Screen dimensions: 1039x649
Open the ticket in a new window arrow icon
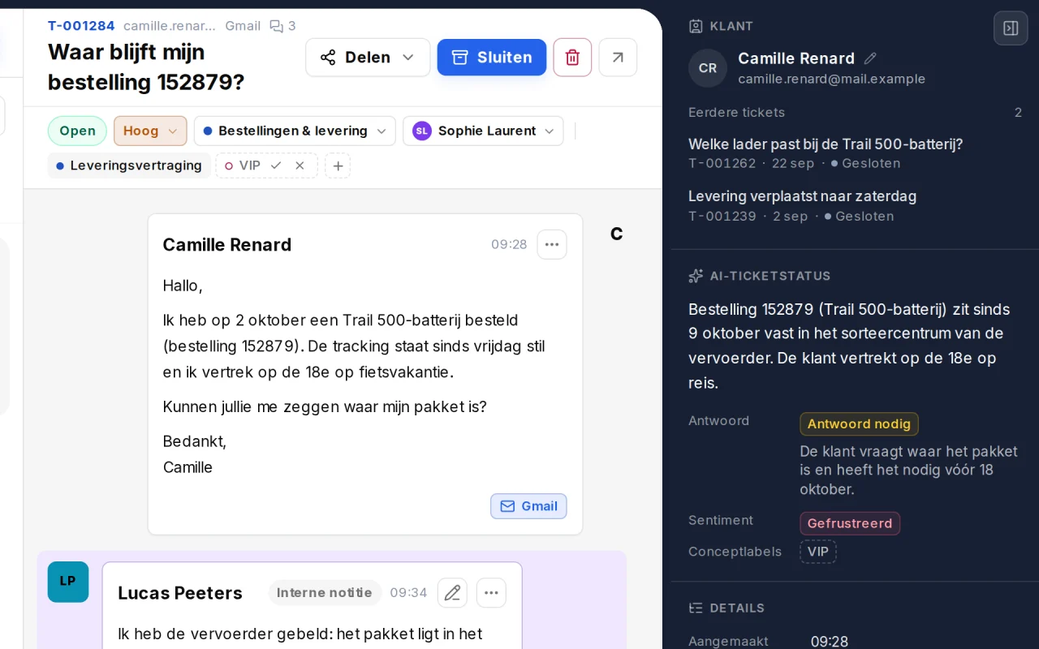coord(618,58)
